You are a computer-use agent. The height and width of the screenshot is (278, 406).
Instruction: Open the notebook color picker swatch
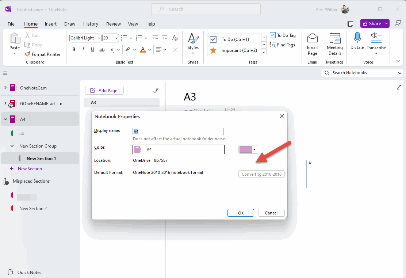(248, 149)
